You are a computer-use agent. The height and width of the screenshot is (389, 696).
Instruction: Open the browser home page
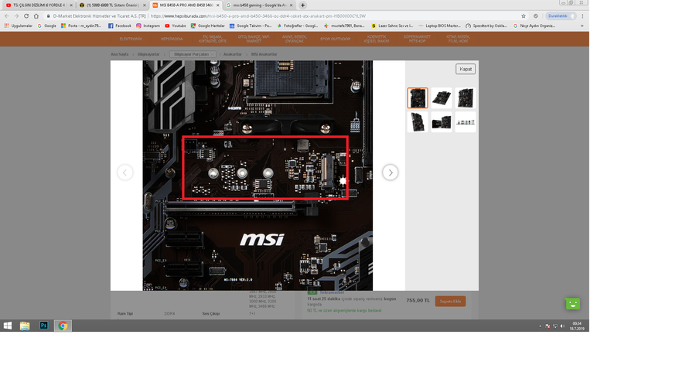[x=36, y=16]
